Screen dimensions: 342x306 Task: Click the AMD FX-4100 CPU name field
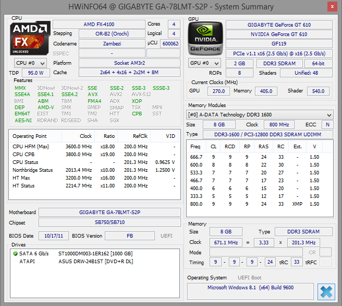click(99, 24)
